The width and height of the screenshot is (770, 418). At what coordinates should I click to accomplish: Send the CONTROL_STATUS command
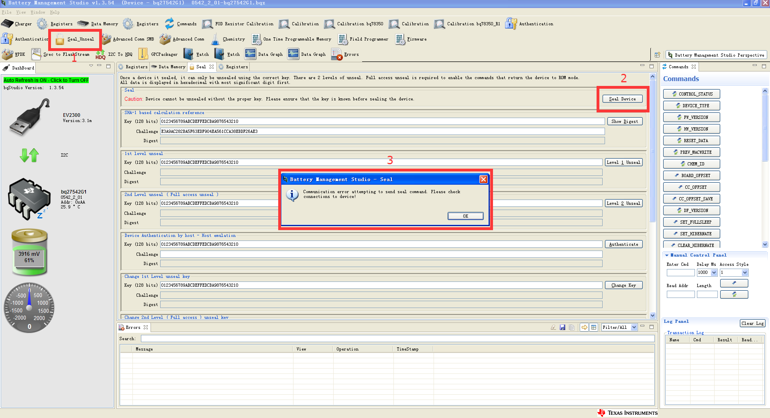pyautogui.click(x=691, y=94)
